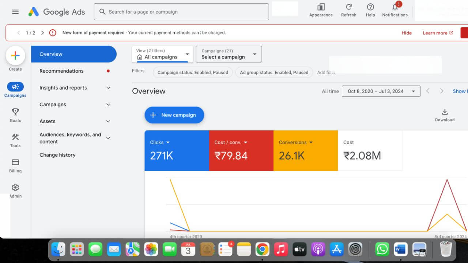Download the overview report
The image size is (468, 263).
[x=445, y=113]
